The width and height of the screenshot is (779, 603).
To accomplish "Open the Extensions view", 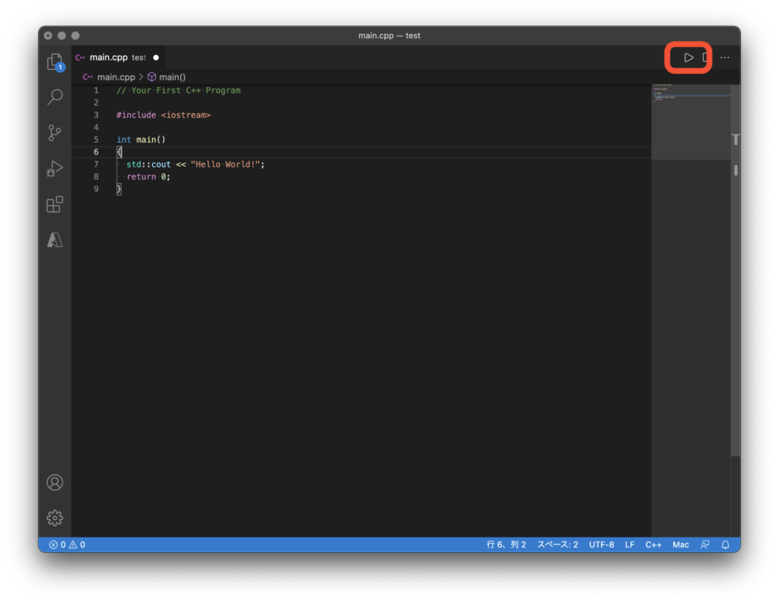I will coord(55,204).
